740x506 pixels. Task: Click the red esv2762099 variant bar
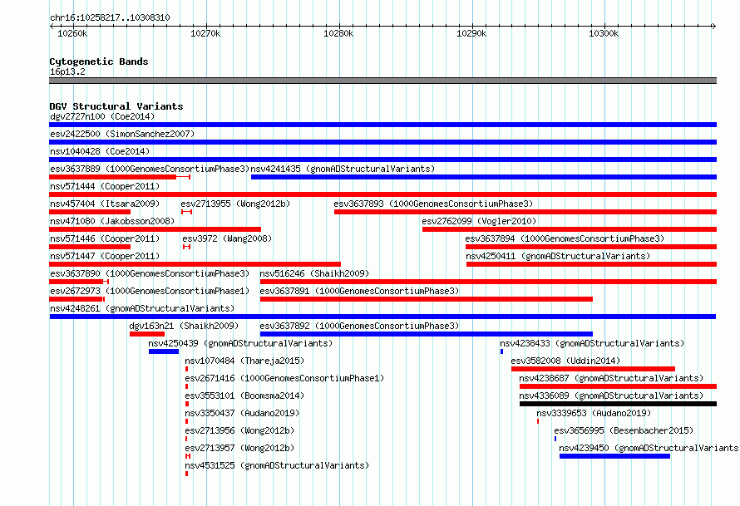click(x=570, y=229)
